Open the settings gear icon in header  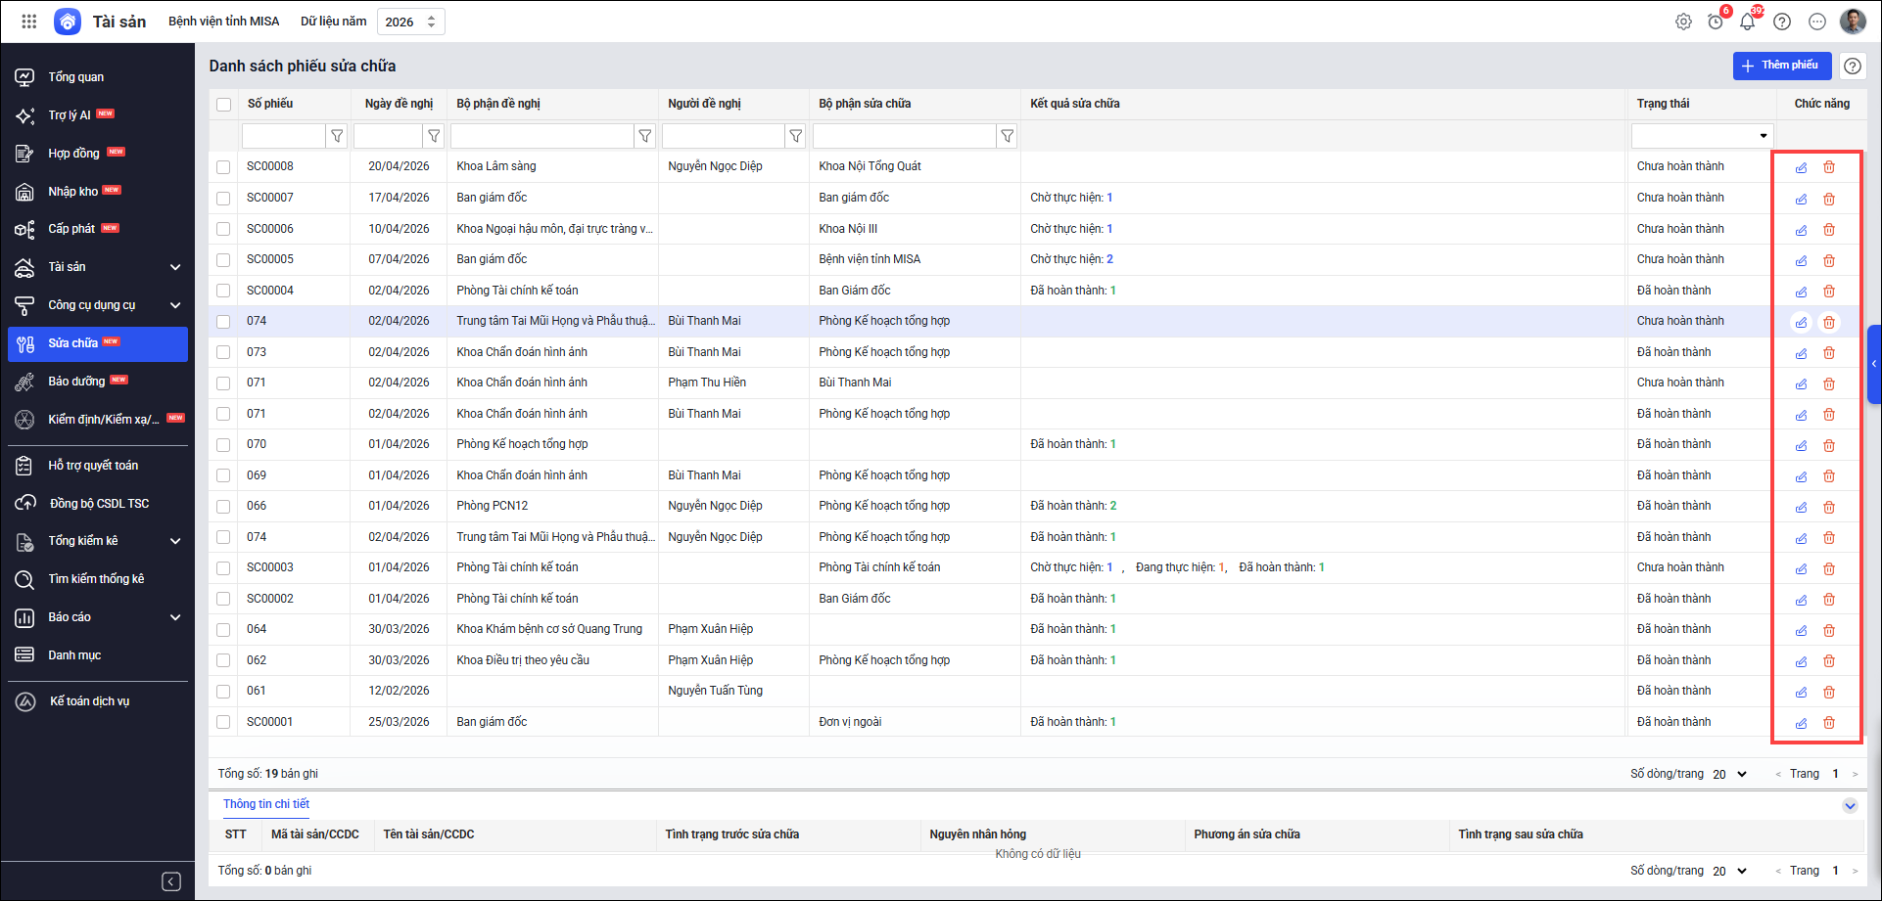click(1683, 22)
